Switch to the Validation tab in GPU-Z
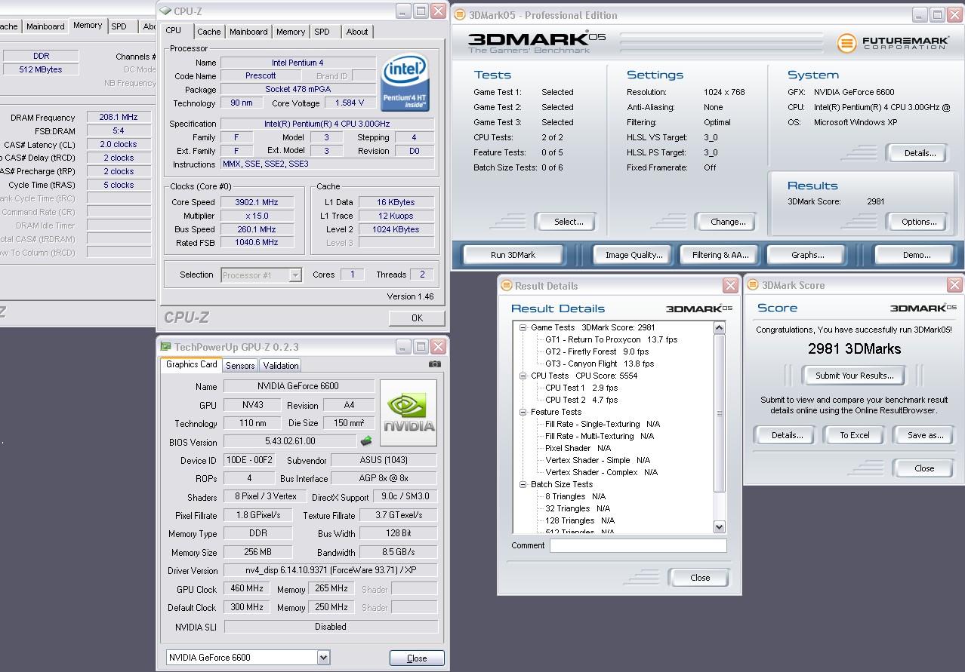965x672 pixels. [x=281, y=365]
